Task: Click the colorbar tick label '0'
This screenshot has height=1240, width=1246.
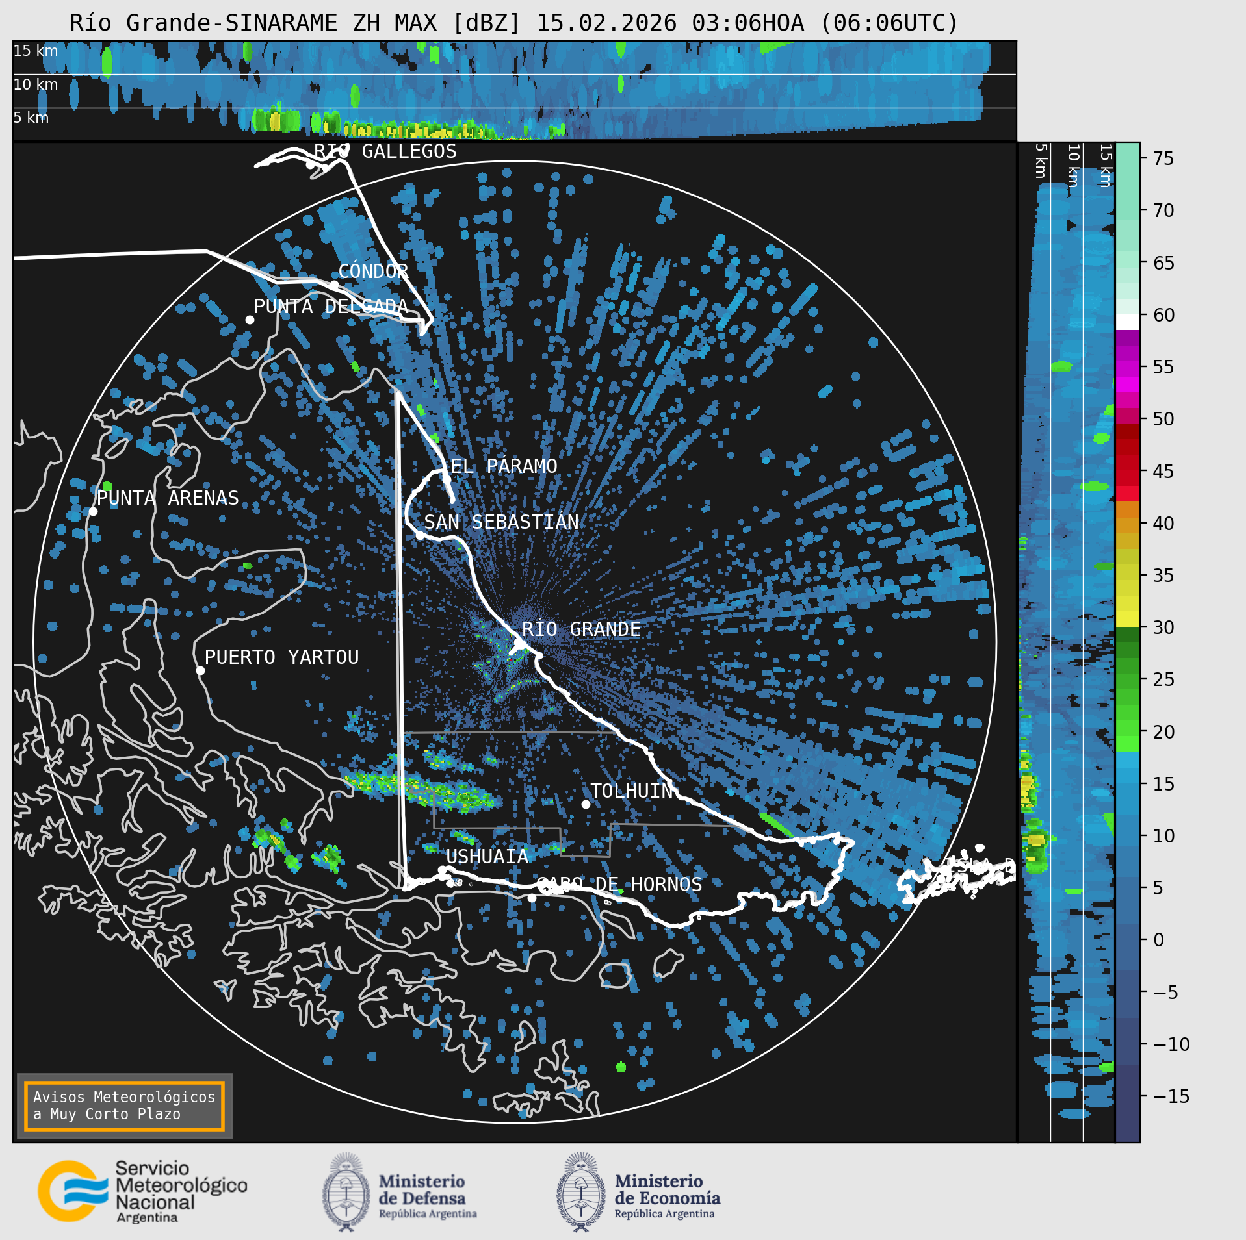Action: (x=1158, y=940)
